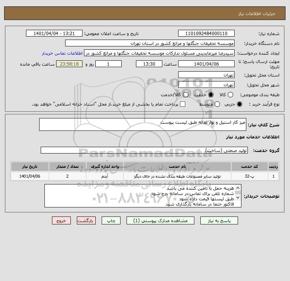The image size is (290, 281).
Task: Click the توضیحات خریدار label
Action: [x=261, y=196]
